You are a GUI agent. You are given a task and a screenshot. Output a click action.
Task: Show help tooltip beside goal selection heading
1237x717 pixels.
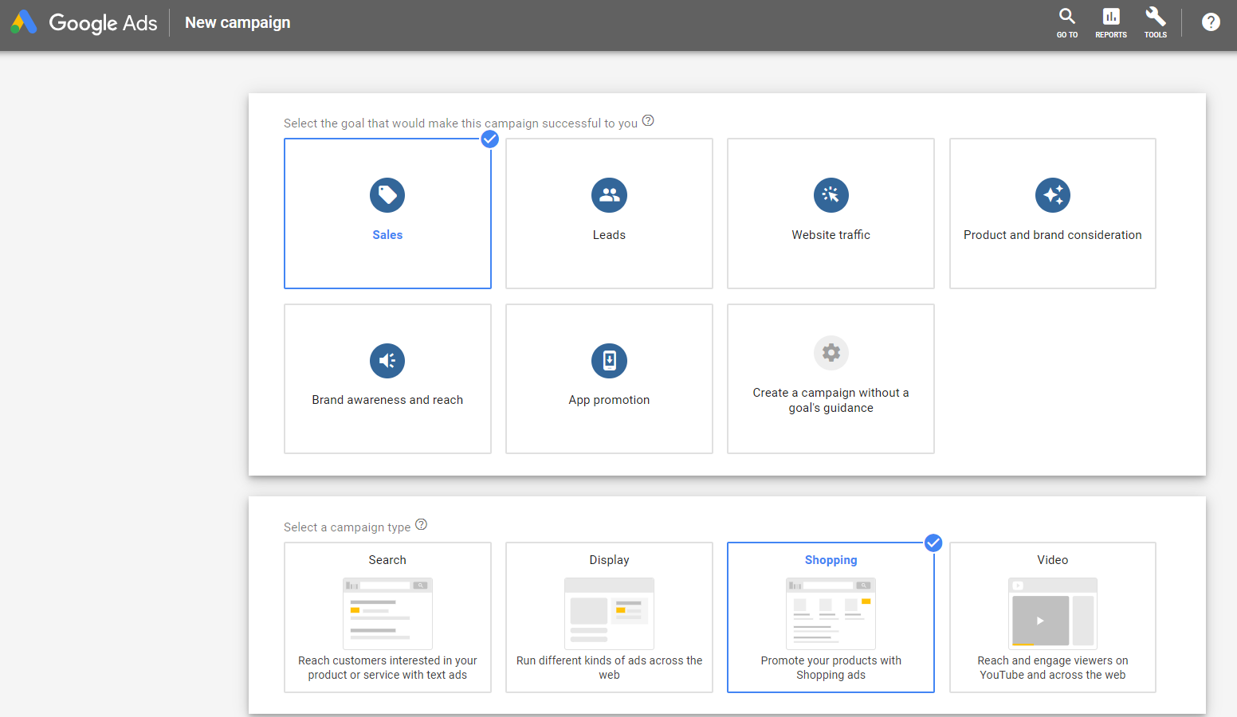[x=648, y=121]
